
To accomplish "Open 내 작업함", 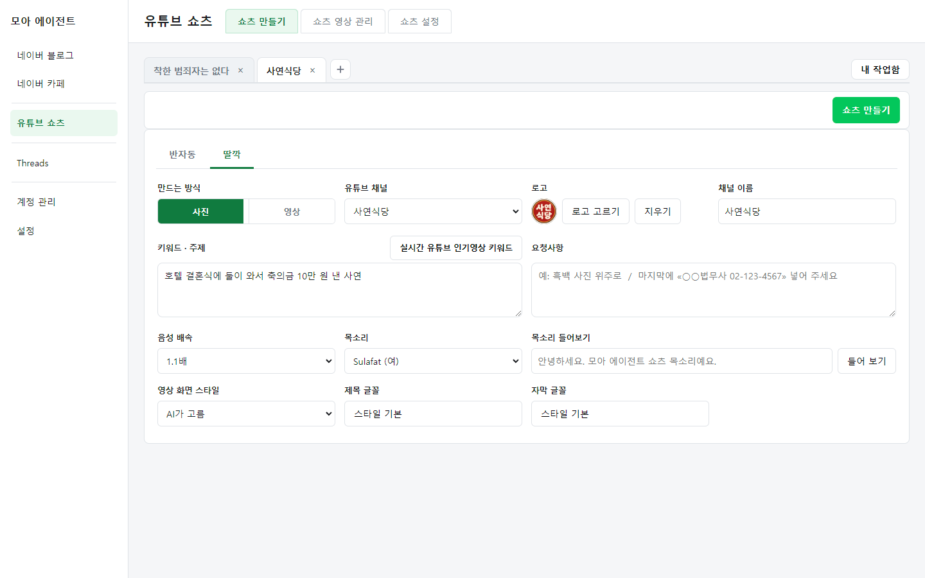I will point(880,69).
